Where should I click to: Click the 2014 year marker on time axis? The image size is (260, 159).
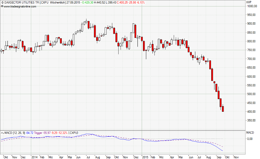34,157
